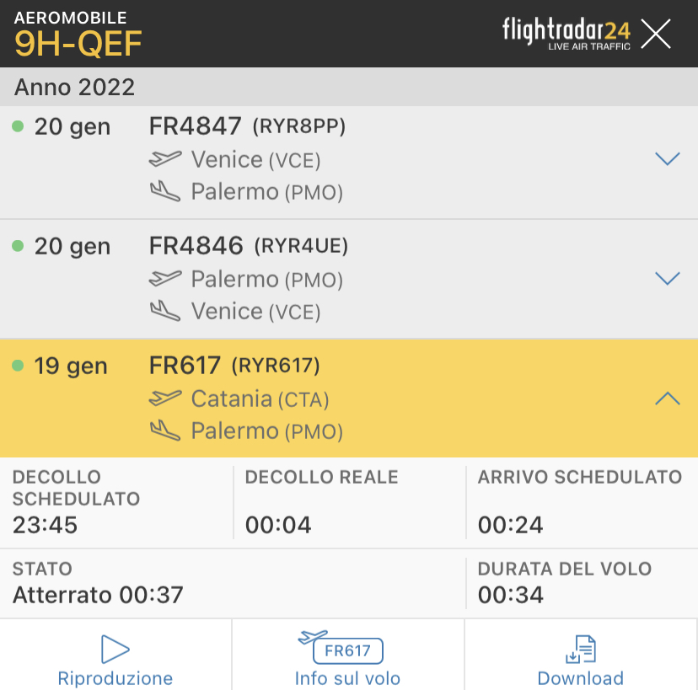Click the 9H-QEF aircraft registration title
The height and width of the screenshot is (690, 698).
[x=78, y=44]
